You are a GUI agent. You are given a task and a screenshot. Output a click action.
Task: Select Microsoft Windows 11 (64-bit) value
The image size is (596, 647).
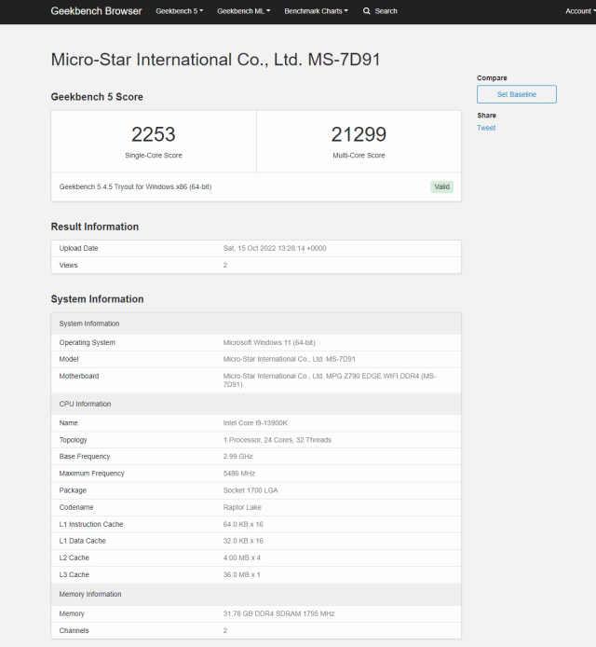pos(269,343)
